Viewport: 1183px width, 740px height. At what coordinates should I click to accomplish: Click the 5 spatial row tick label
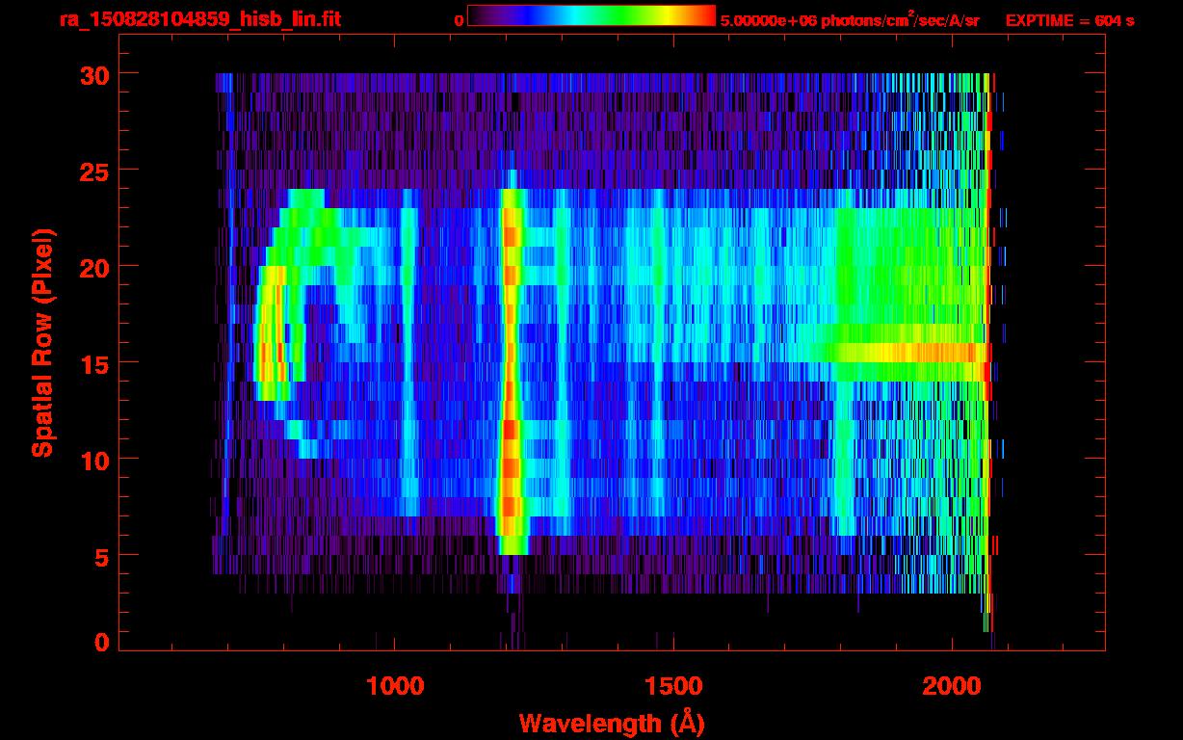(100, 556)
